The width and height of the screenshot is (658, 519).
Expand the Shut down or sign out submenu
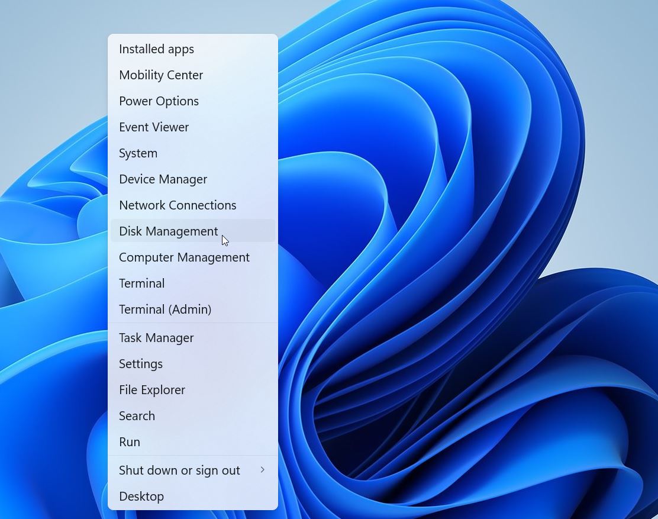[x=193, y=470]
